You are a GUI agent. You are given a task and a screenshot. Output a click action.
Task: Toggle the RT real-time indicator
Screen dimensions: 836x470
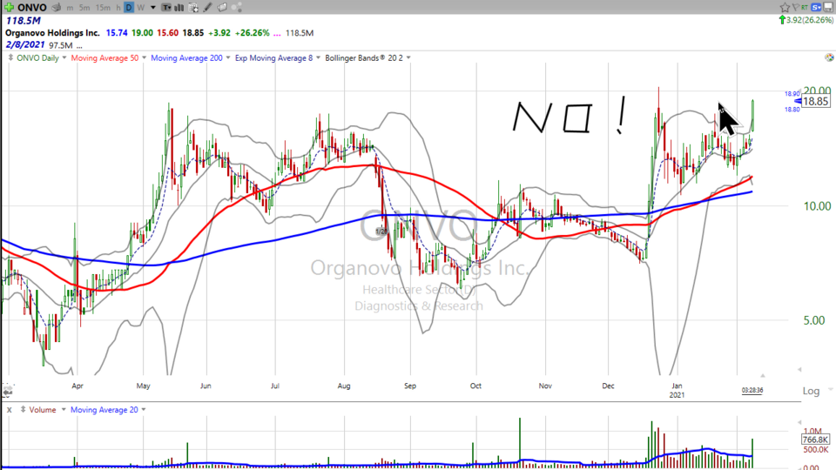(x=805, y=7)
